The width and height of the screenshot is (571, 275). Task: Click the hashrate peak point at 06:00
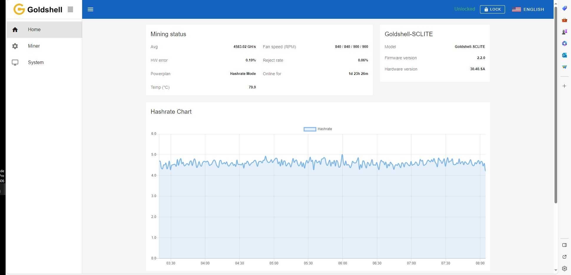(x=342, y=155)
